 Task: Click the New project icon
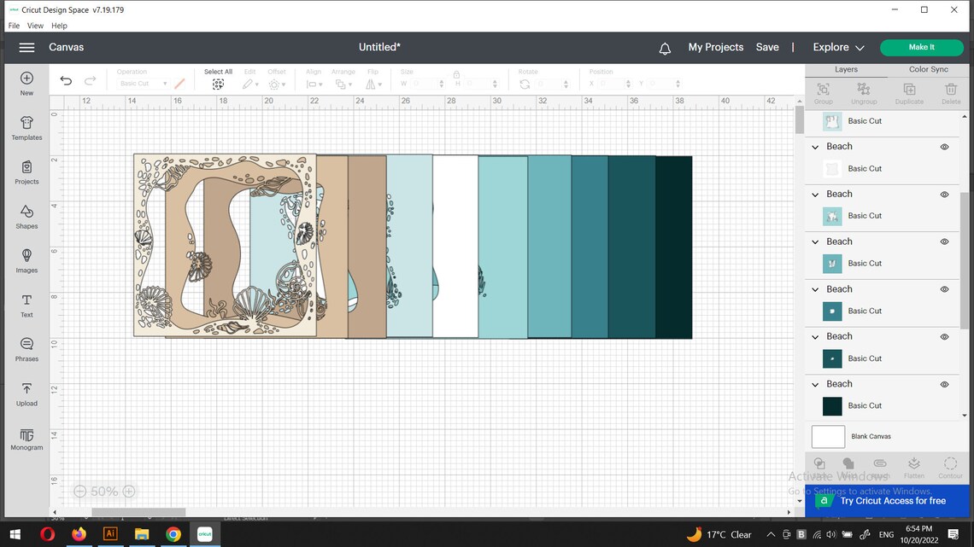click(26, 79)
